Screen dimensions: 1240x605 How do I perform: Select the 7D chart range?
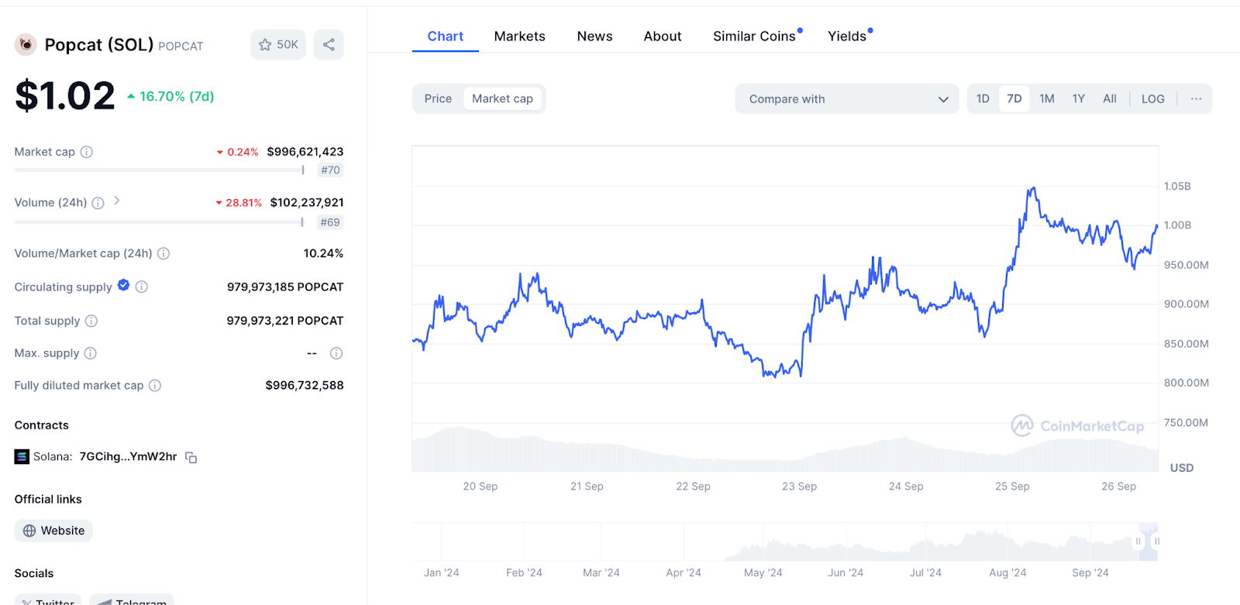pyautogui.click(x=1014, y=98)
